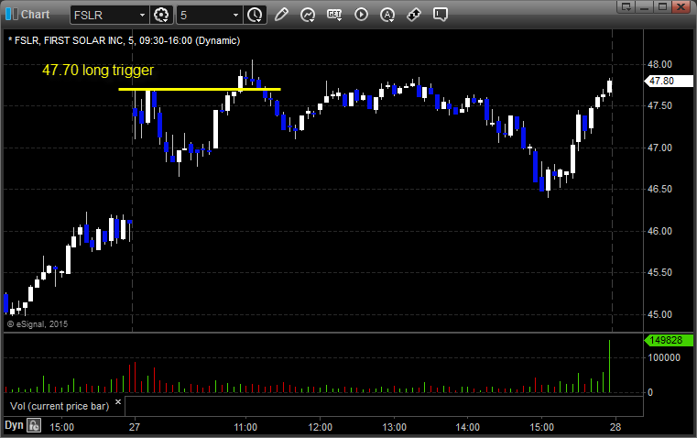This screenshot has width=697, height=438.
Task: Click the date label 28 on time axis
Action: [615, 427]
